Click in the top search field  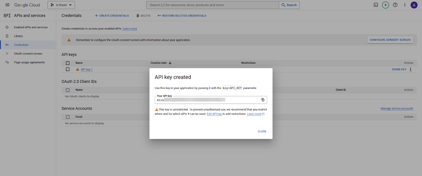pos(212,5)
